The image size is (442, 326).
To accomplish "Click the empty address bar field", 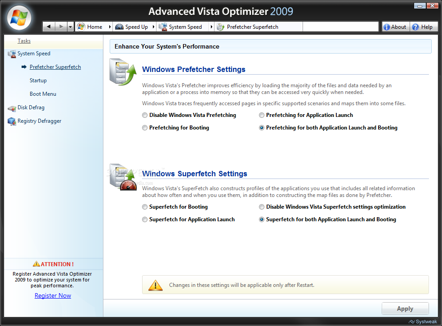I will click(340, 27).
